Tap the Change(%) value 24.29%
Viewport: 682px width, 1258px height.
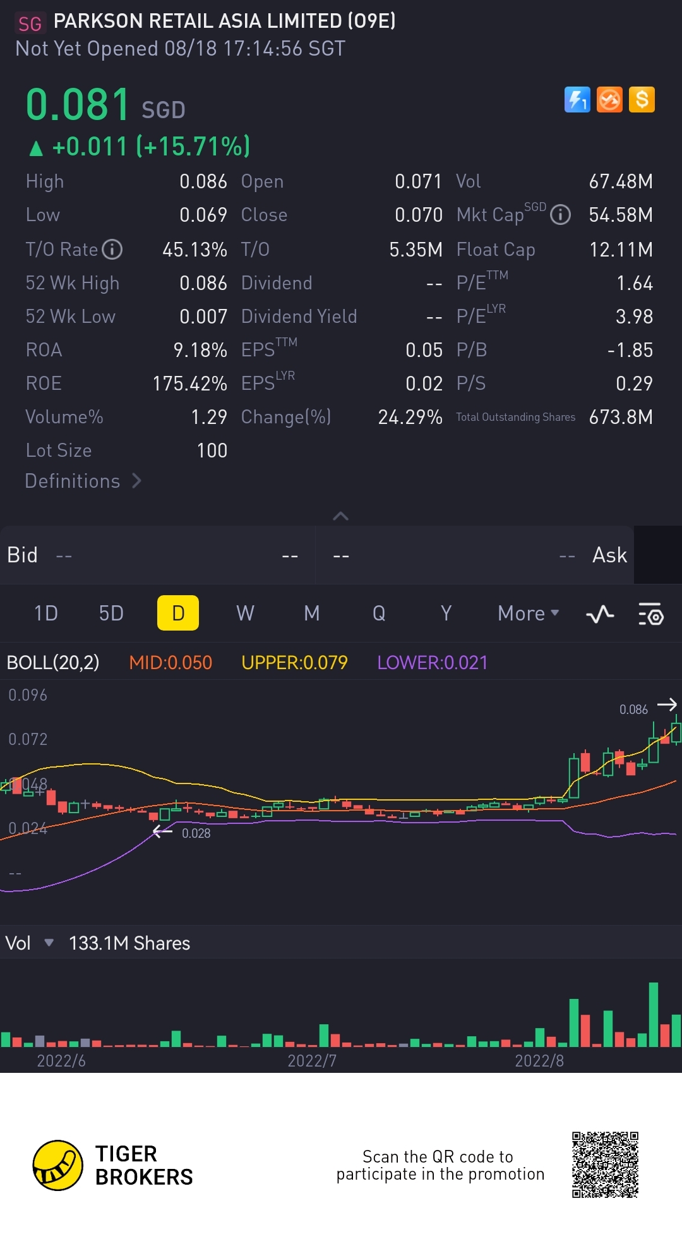(410, 417)
